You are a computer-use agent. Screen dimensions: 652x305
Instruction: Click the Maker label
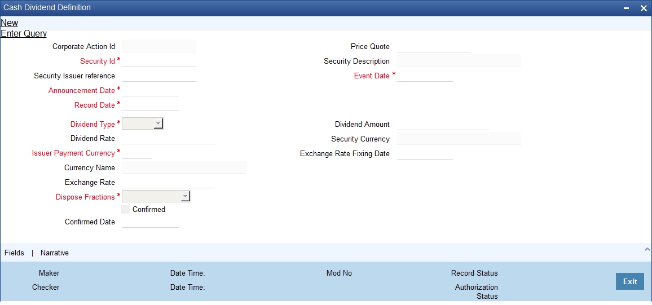[49, 273]
